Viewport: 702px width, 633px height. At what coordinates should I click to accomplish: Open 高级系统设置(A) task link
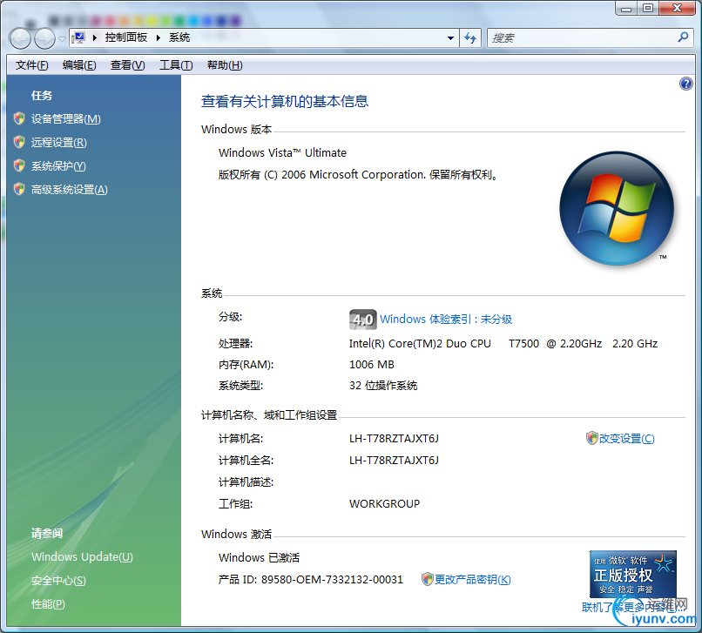70,190
